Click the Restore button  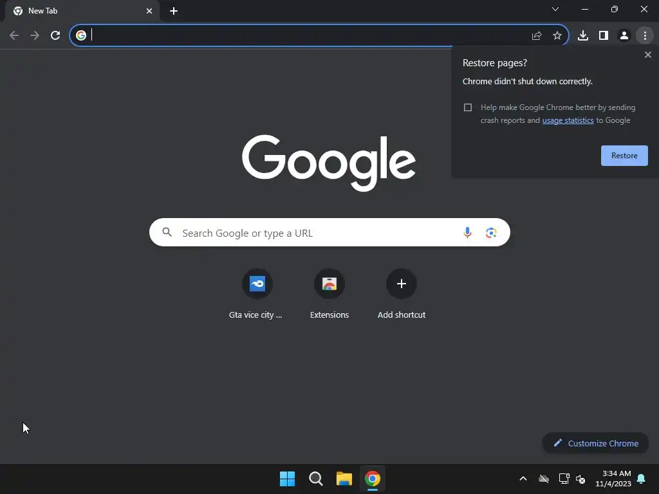[x=624, y=156]
